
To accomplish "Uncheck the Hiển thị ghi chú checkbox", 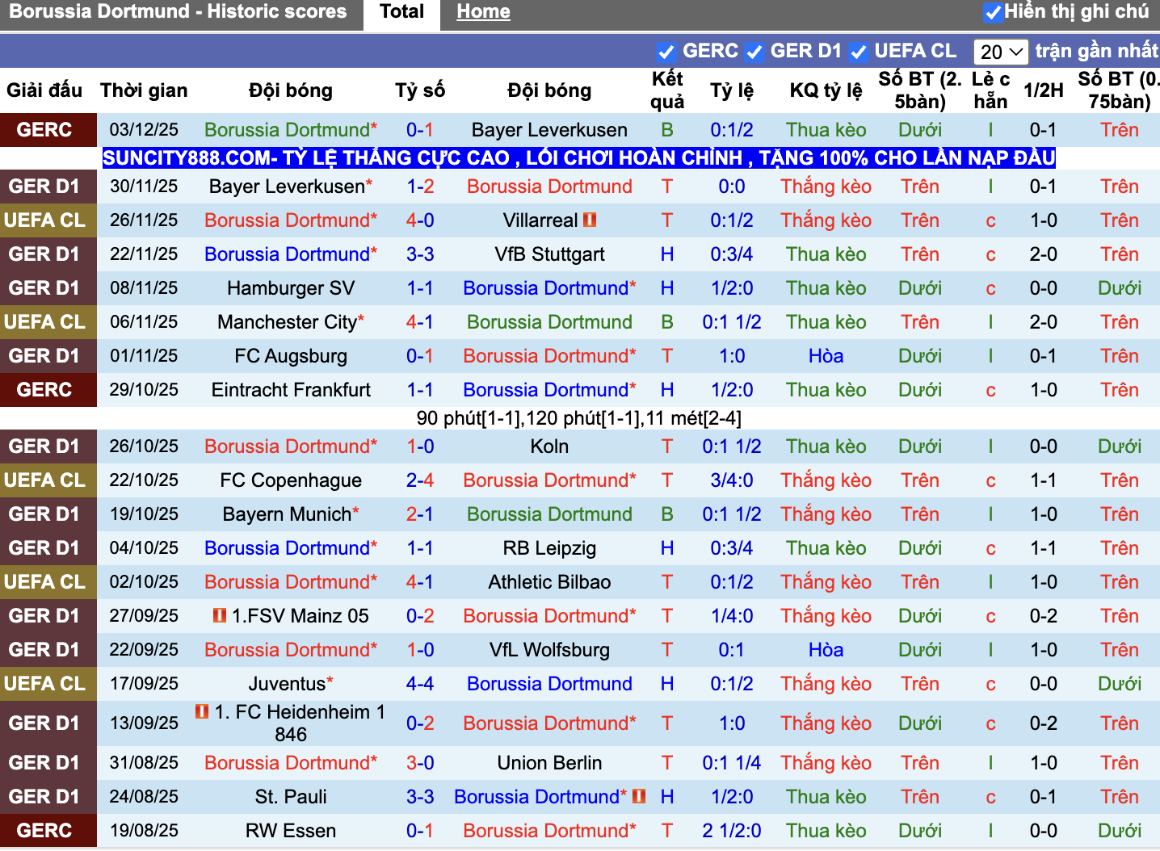I will 993,12.
